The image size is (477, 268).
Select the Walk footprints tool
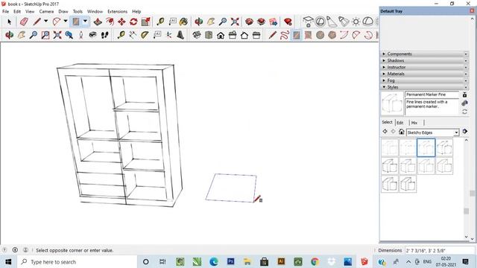click(104, 35)
